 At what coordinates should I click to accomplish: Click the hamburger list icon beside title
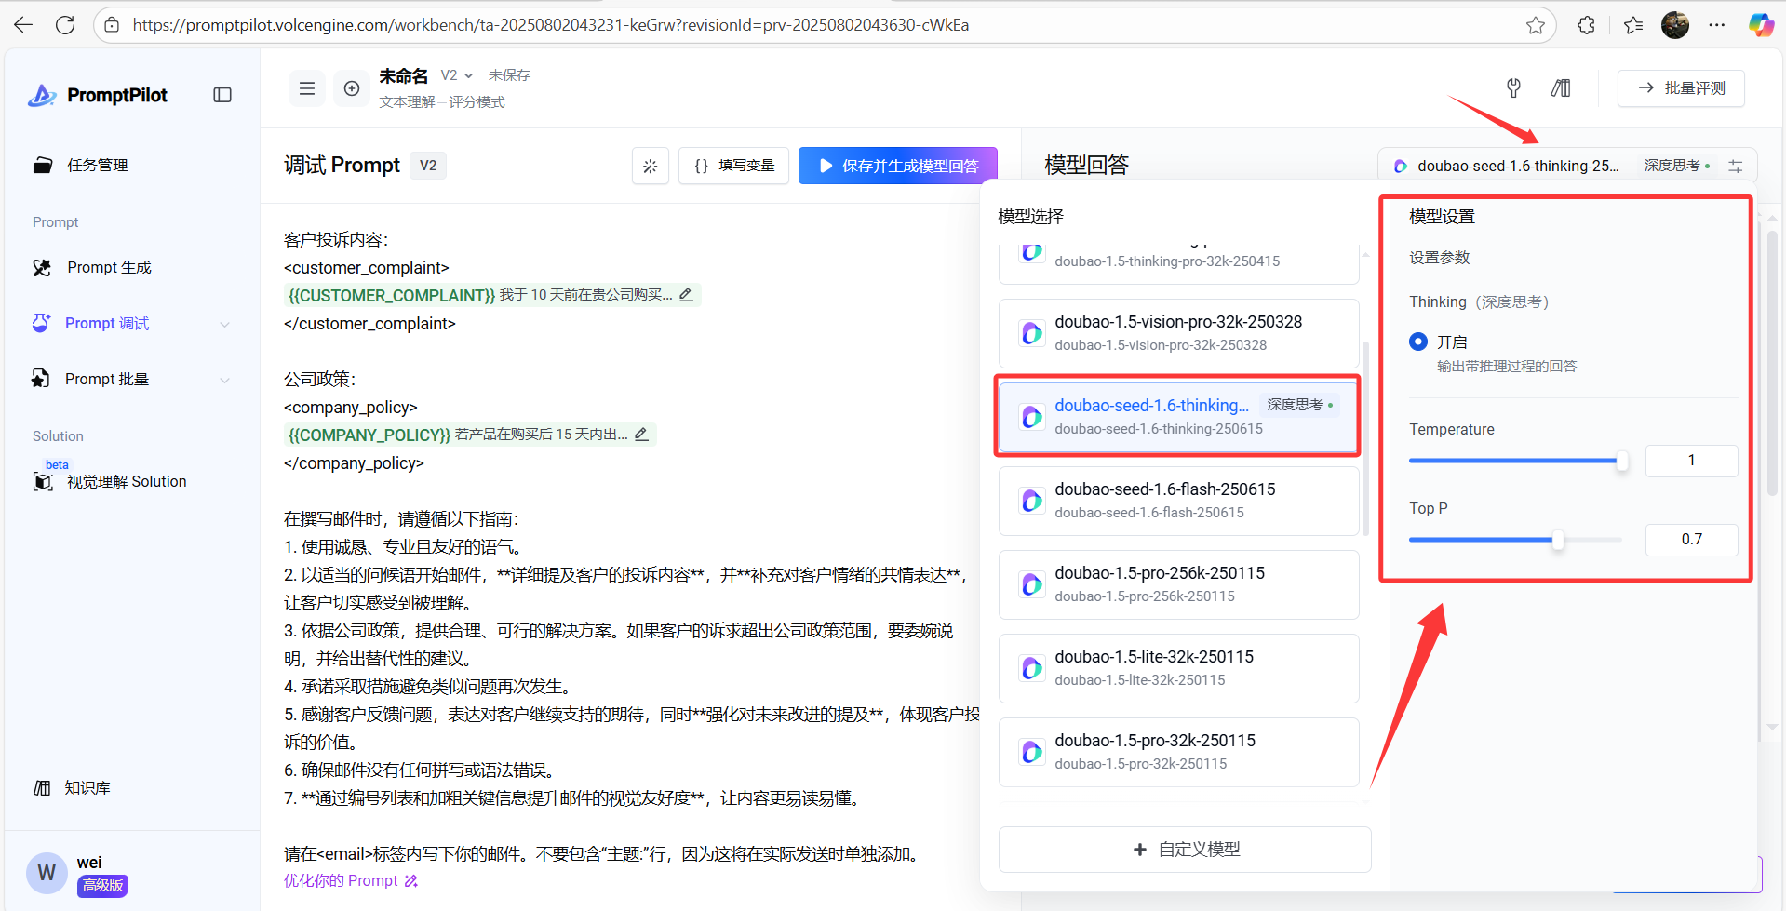[306, 88]
